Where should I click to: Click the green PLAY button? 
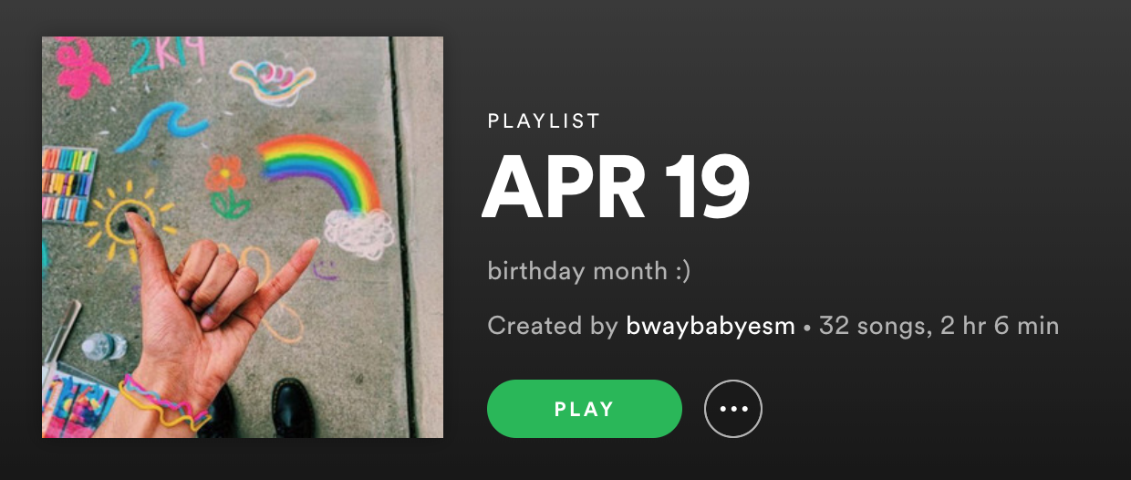pyautogui.click(x=585, y=409)
